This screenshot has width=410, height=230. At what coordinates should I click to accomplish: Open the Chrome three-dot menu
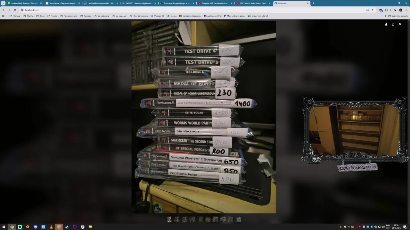[406, 10]
